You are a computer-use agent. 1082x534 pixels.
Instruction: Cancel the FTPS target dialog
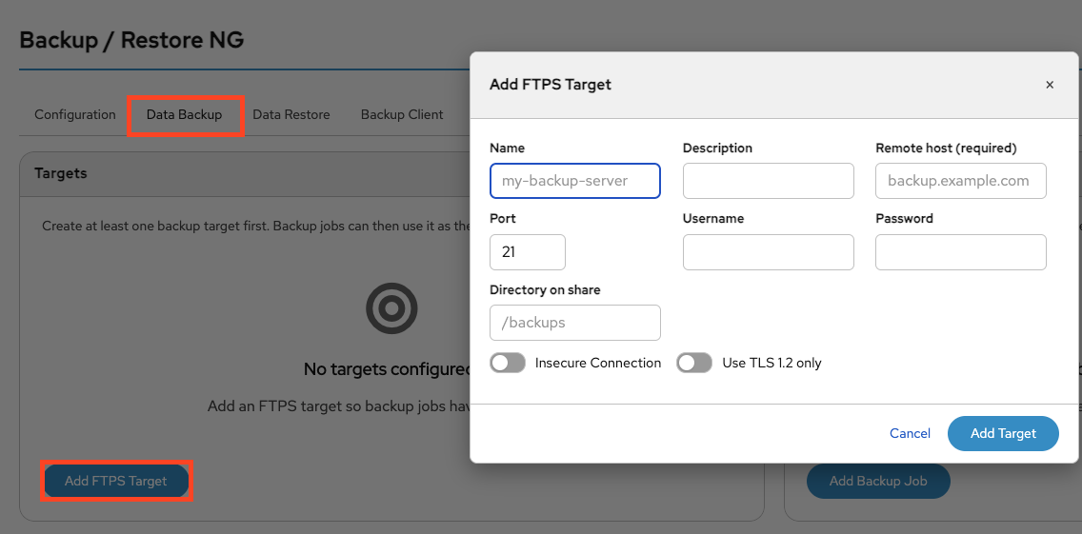coord(910,433)
